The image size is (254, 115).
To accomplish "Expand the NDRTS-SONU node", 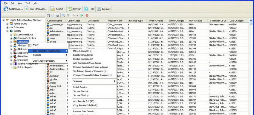I will [x=7, y=24].
